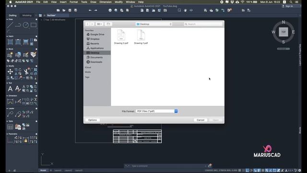Switch to the Modeling tab
307x173 pixels.
27,15
